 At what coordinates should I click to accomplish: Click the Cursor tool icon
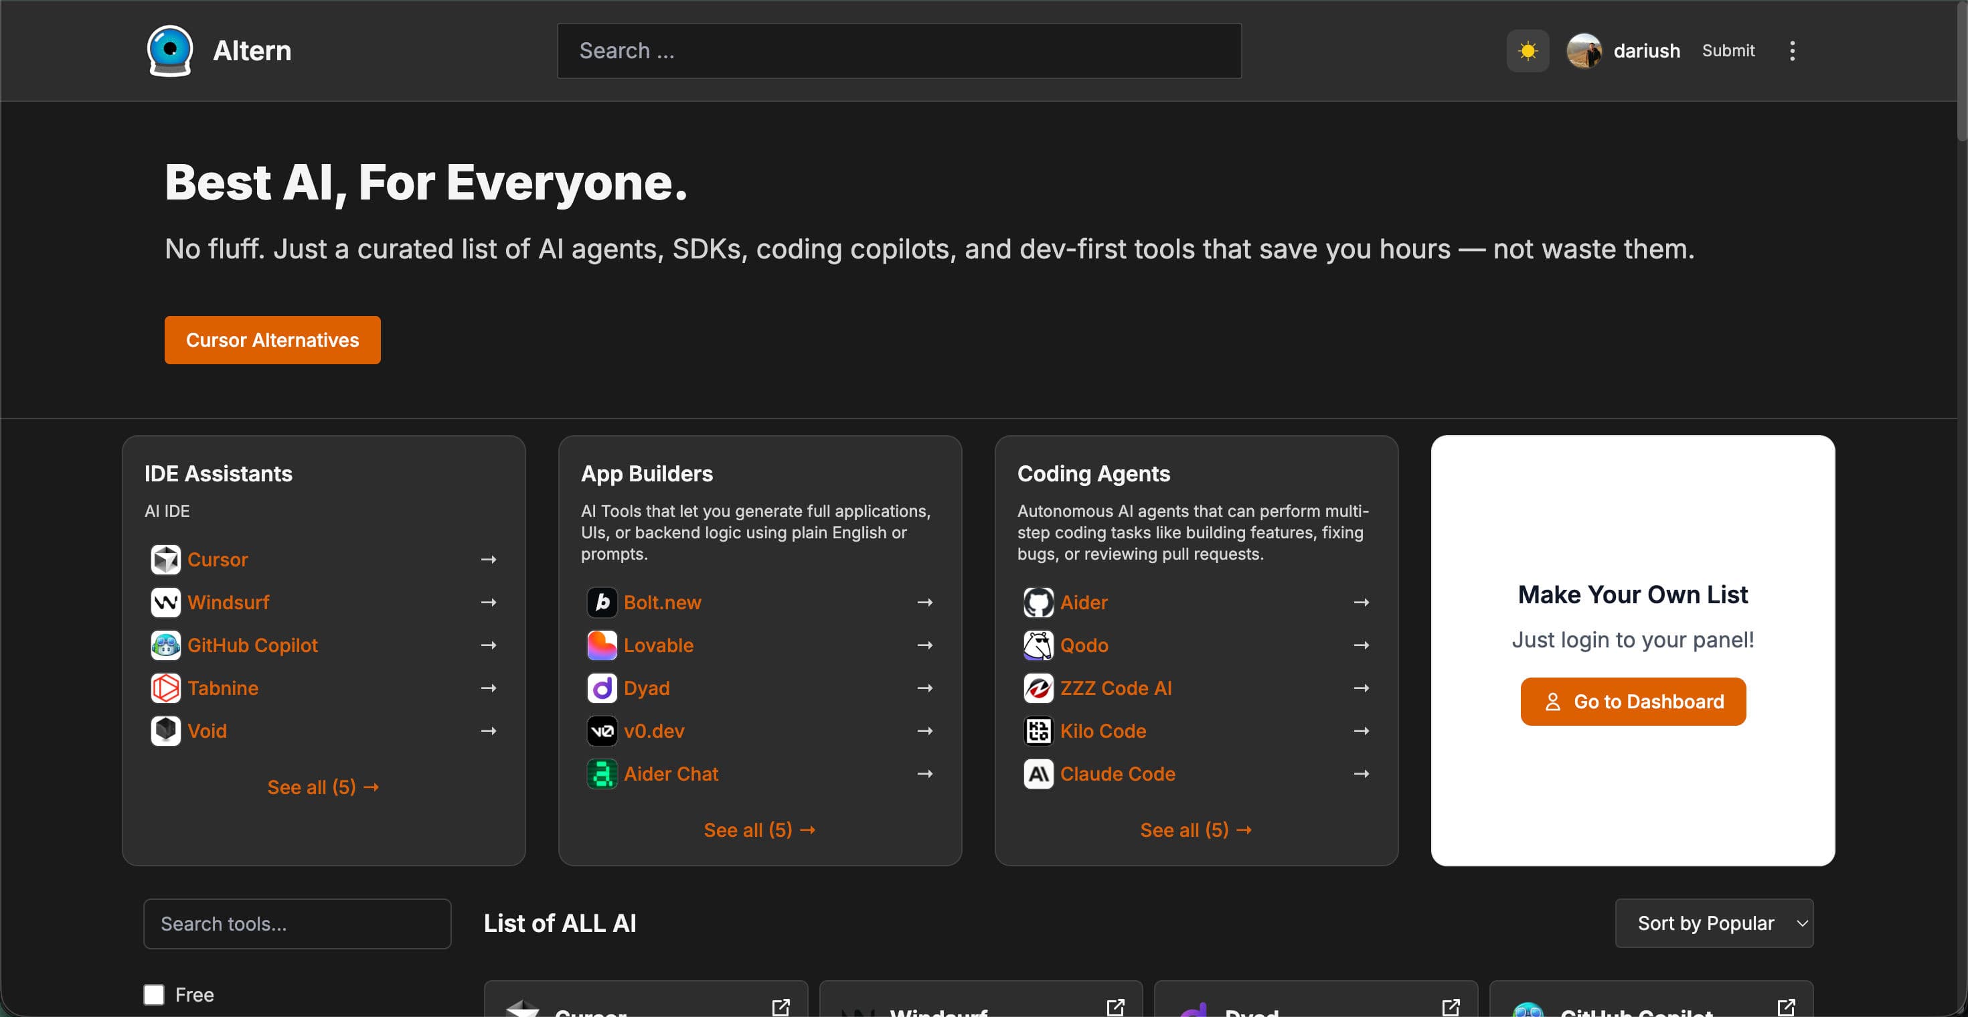click(166, 559)
